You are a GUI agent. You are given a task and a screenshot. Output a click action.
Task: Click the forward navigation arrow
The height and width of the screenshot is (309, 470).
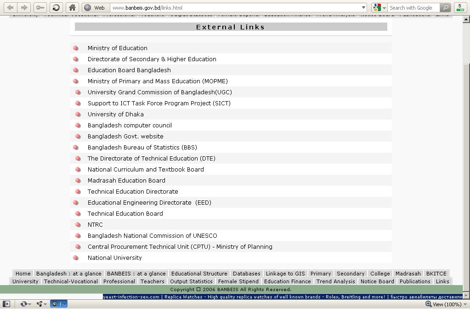(x=24, y=7)
